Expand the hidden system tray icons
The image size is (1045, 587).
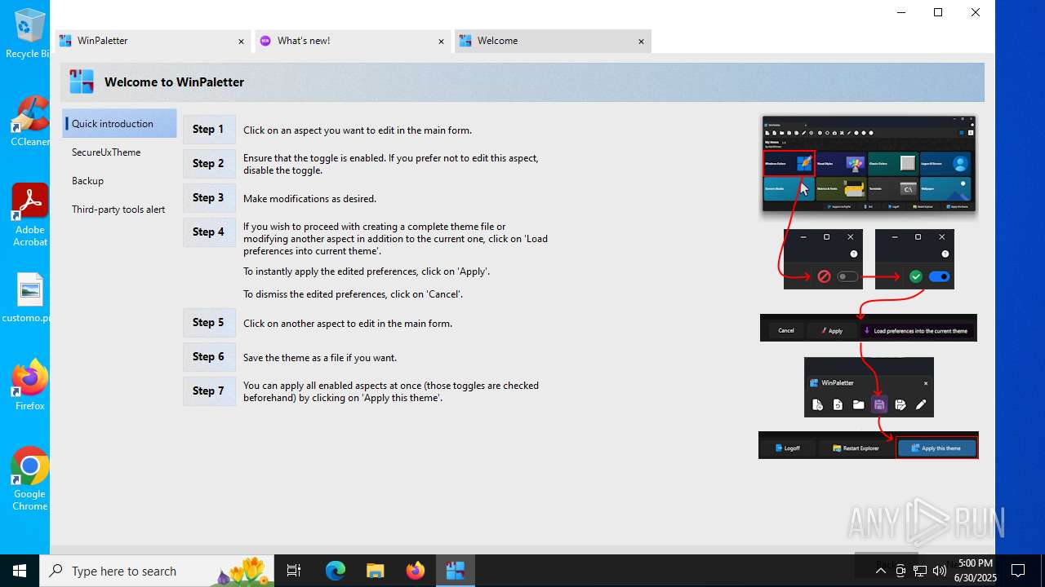click(x=880, y=571)
